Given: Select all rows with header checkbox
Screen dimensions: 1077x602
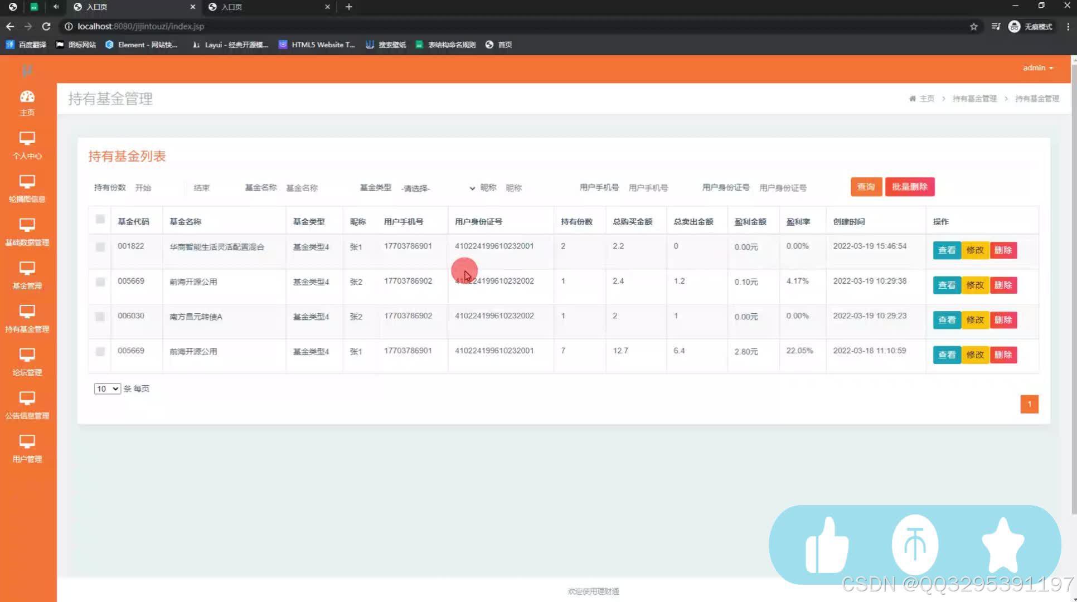Looking at the screenshot, I should [x=100, y=219].
